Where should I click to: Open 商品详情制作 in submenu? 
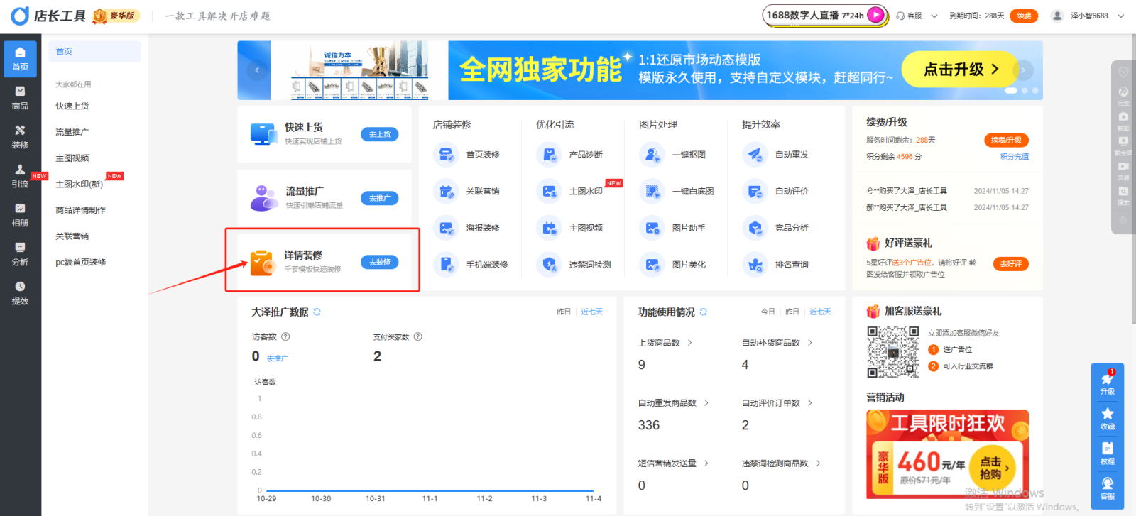pyautogui.click(x=80, y=210)
